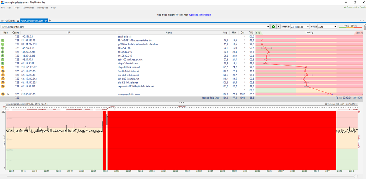Open the Summaries menu
Screen dimensions: 366x179
pyautogui.click(x=28, y=8)
